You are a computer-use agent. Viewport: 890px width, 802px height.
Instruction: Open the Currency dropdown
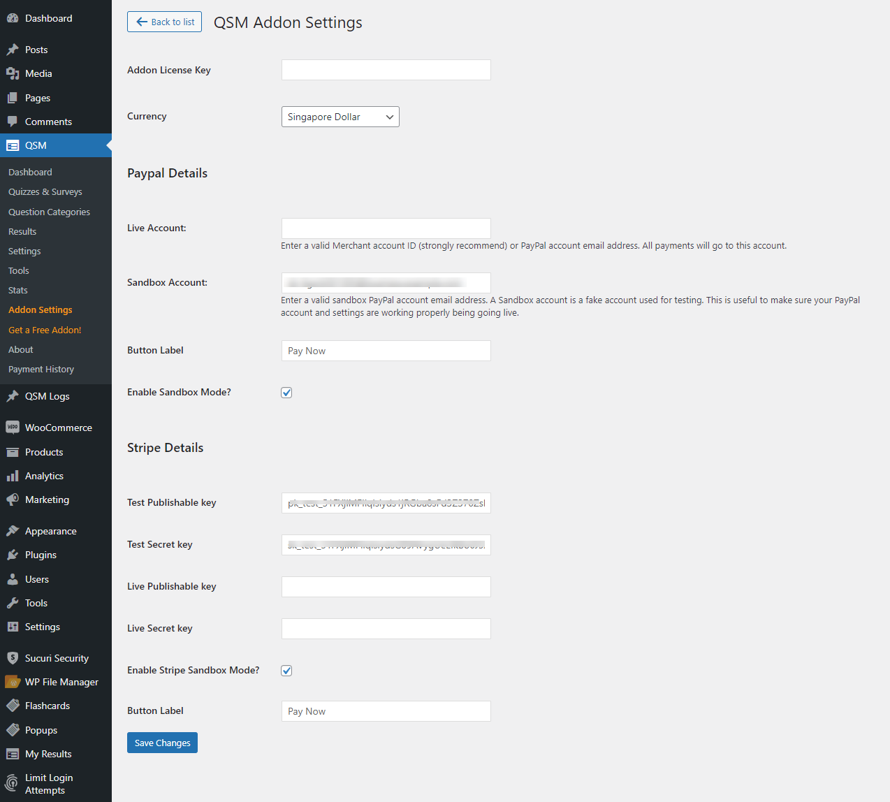pos(340,117)
